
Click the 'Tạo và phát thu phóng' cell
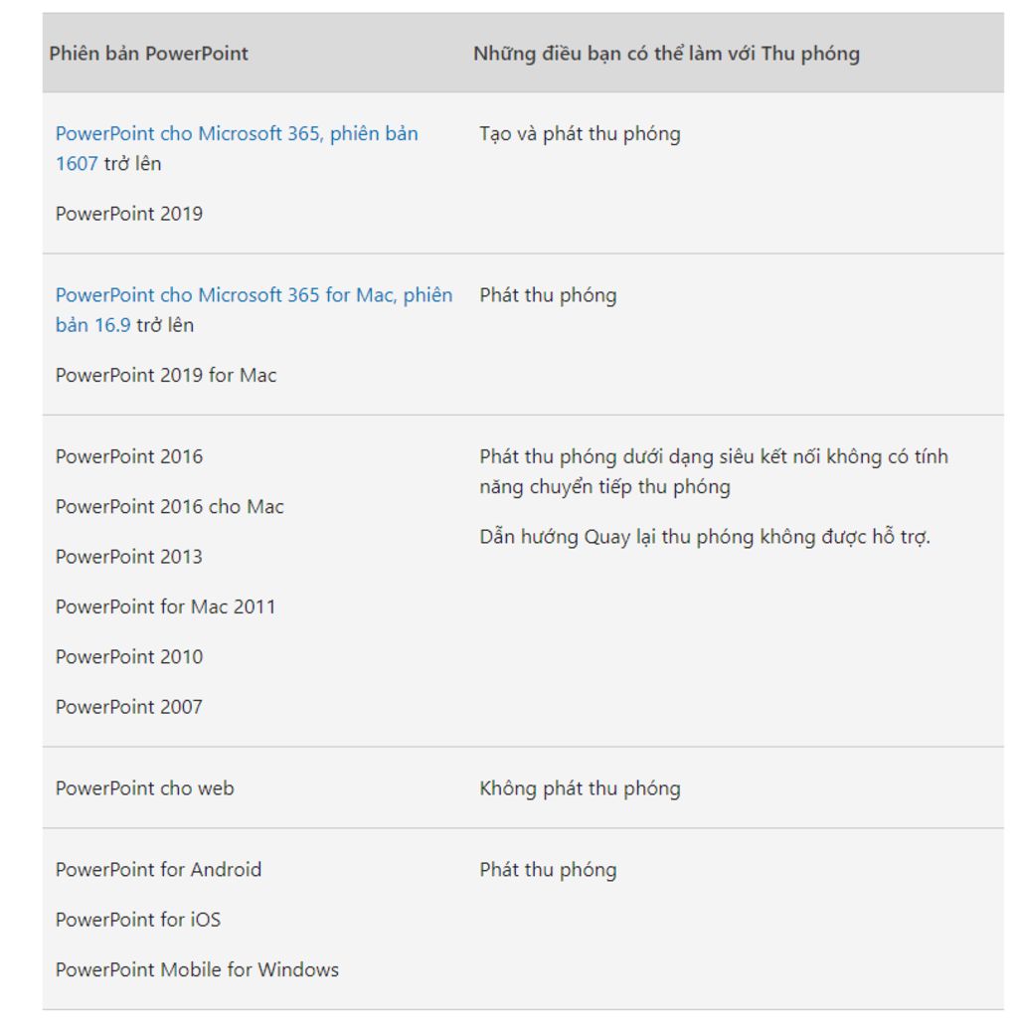pos(580,134)
